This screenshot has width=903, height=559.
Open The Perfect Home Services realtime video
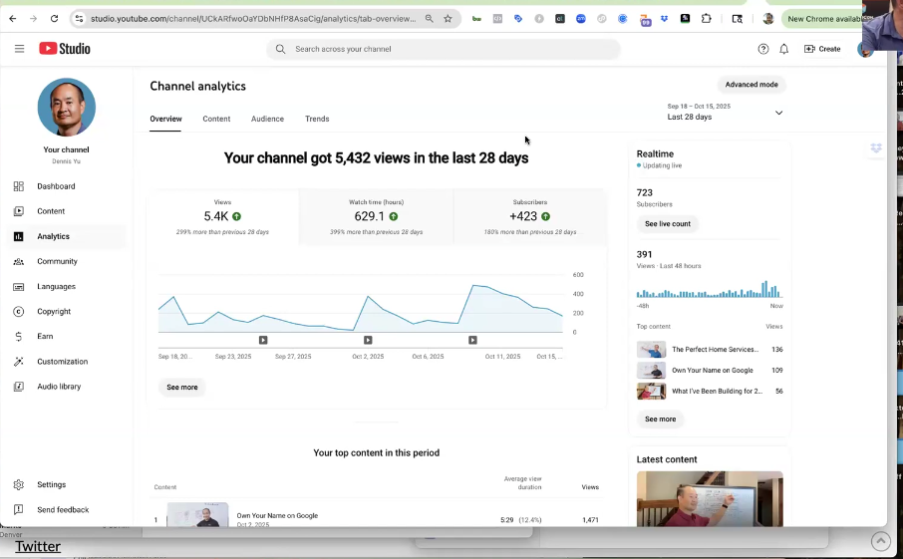coord(710,350)
